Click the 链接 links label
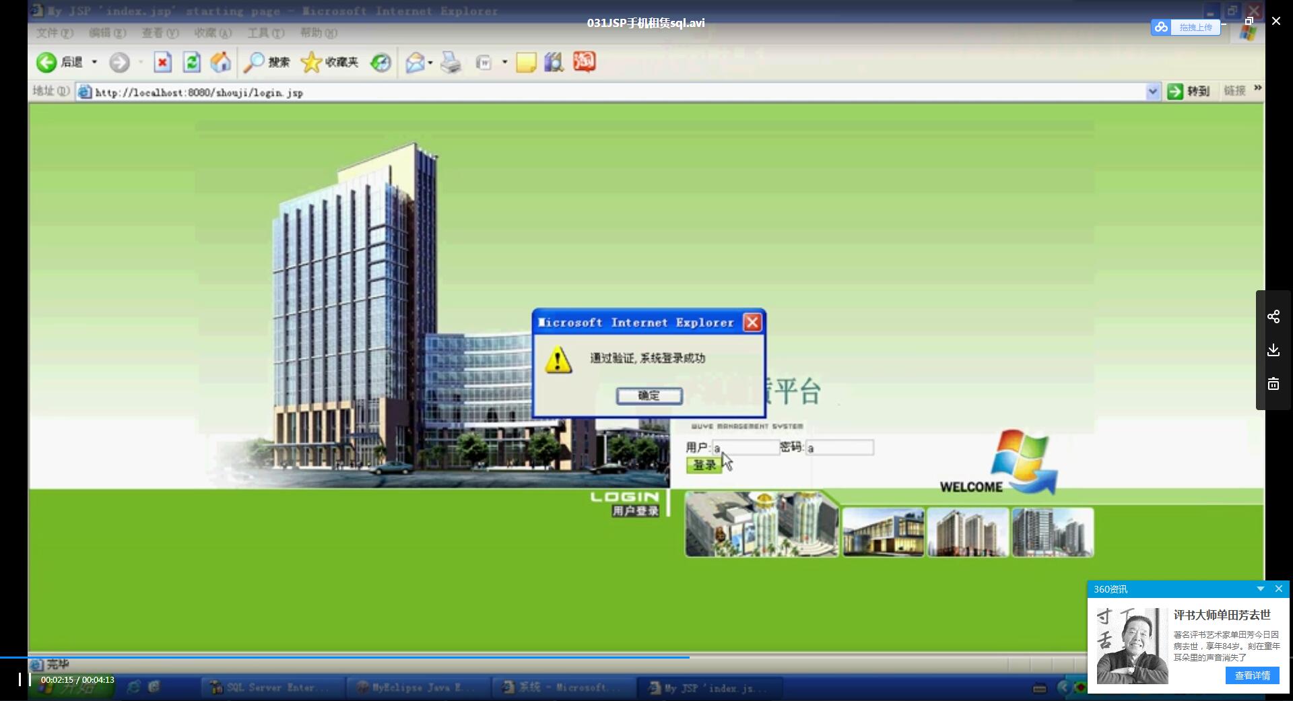Screen dimensions: 1293x701 [1234, 91]
